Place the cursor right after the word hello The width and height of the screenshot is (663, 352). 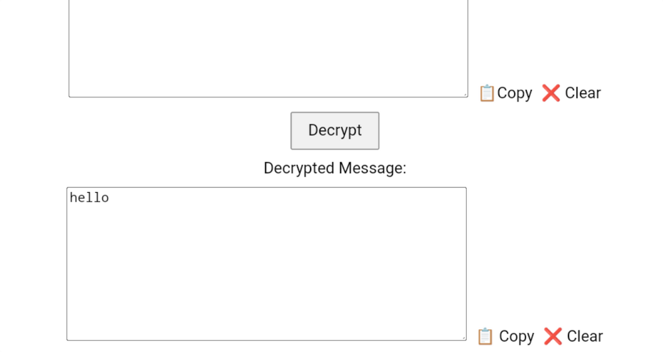[109, 198]
